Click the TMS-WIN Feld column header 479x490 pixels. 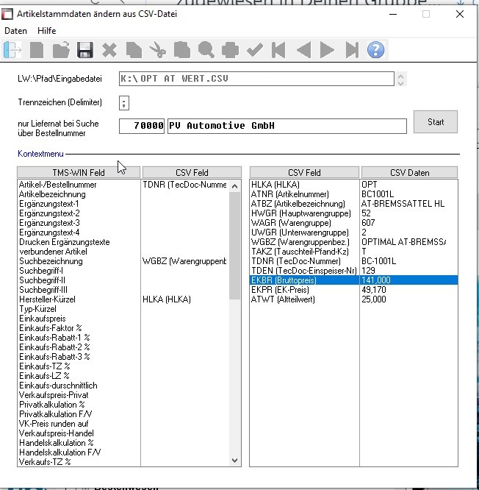[x=79, y=172]
